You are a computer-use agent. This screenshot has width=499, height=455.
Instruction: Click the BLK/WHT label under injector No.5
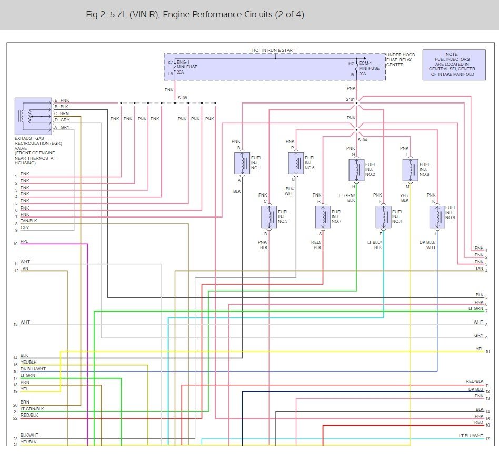click(290, 191)
